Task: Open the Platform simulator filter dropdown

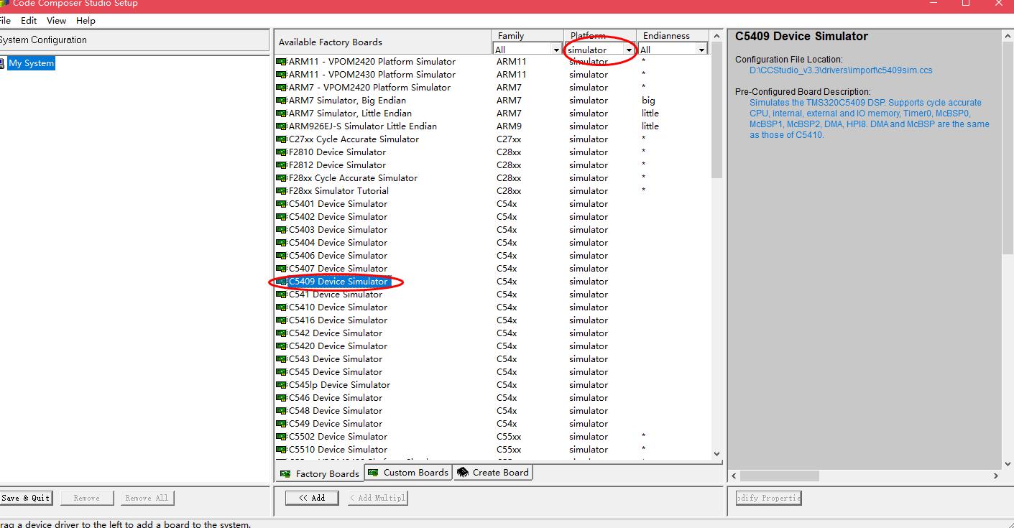Action: [600, 50]
